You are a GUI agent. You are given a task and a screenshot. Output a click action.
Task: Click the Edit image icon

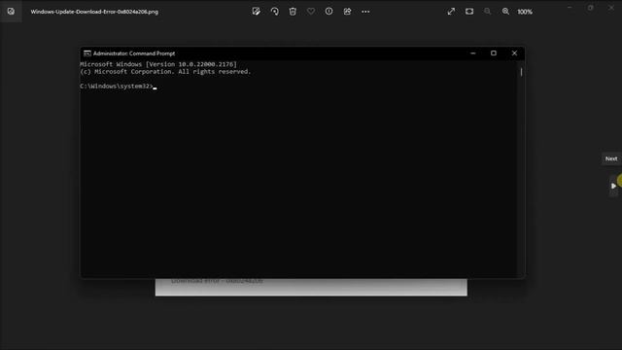[257, 12]
